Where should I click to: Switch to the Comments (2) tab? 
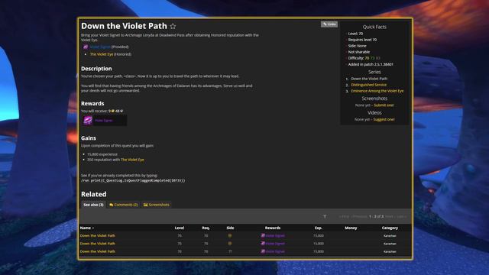pos(124,205)
